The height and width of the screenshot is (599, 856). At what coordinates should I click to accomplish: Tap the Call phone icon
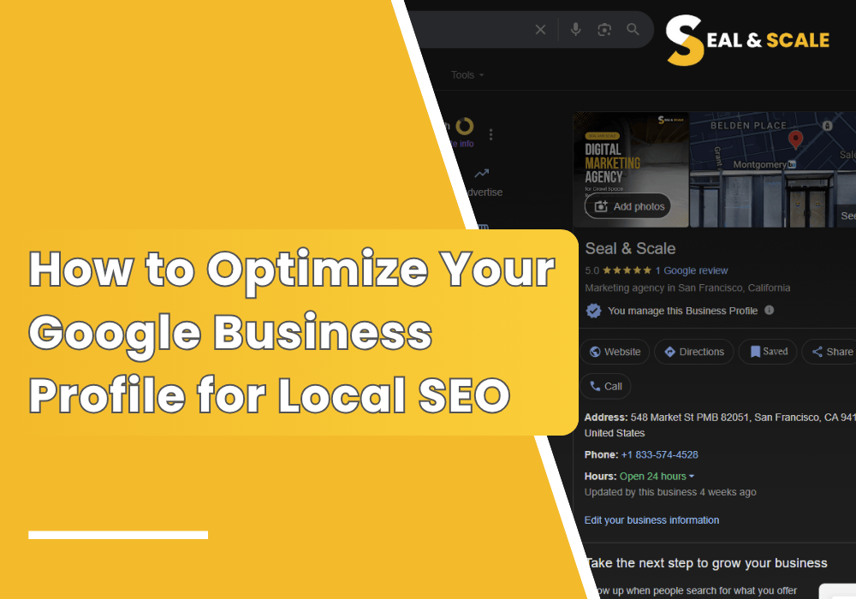point(594,386)
